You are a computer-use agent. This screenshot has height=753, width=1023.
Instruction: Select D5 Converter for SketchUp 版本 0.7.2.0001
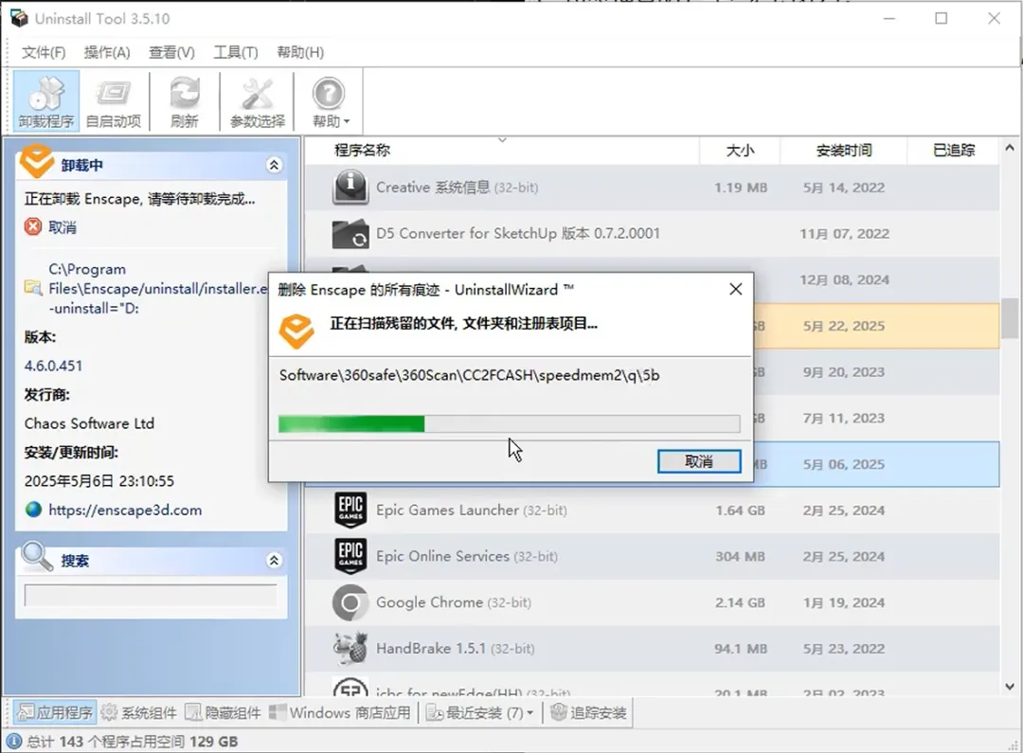[518, 233]
